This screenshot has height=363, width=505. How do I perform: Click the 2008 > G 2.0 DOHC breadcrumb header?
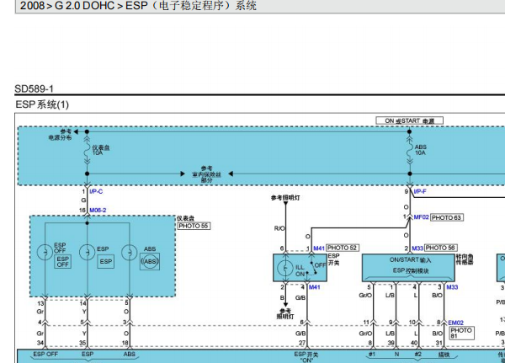(x=138, y=6)
